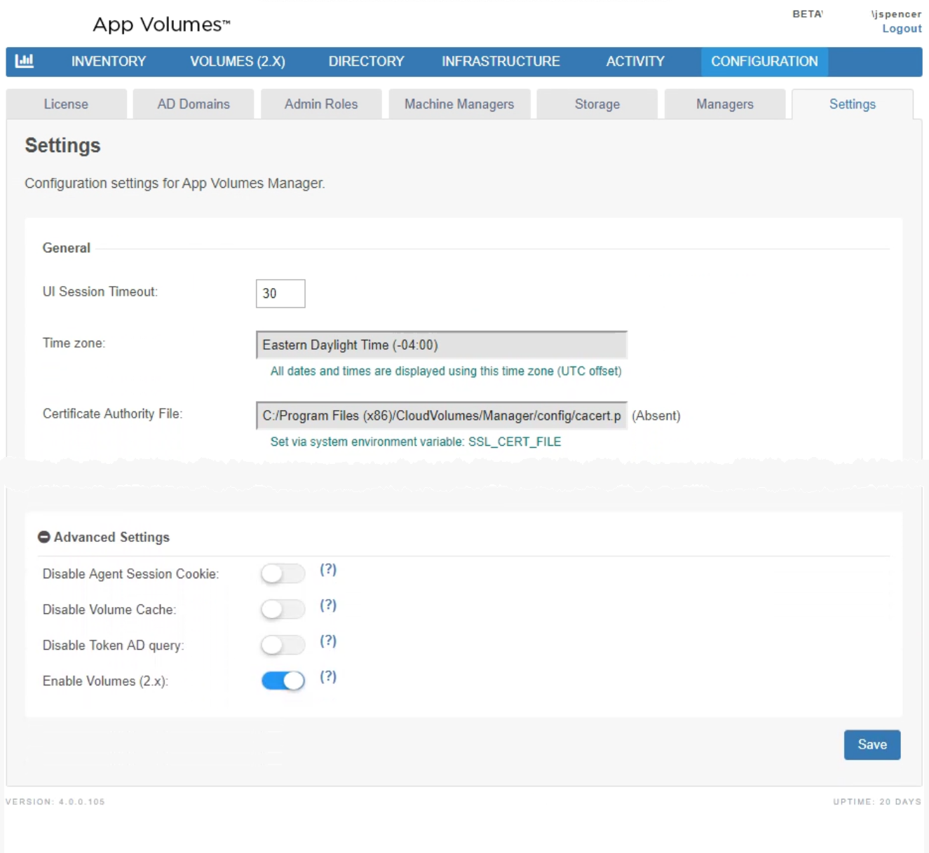Open the Time zone dropdown

441,345
